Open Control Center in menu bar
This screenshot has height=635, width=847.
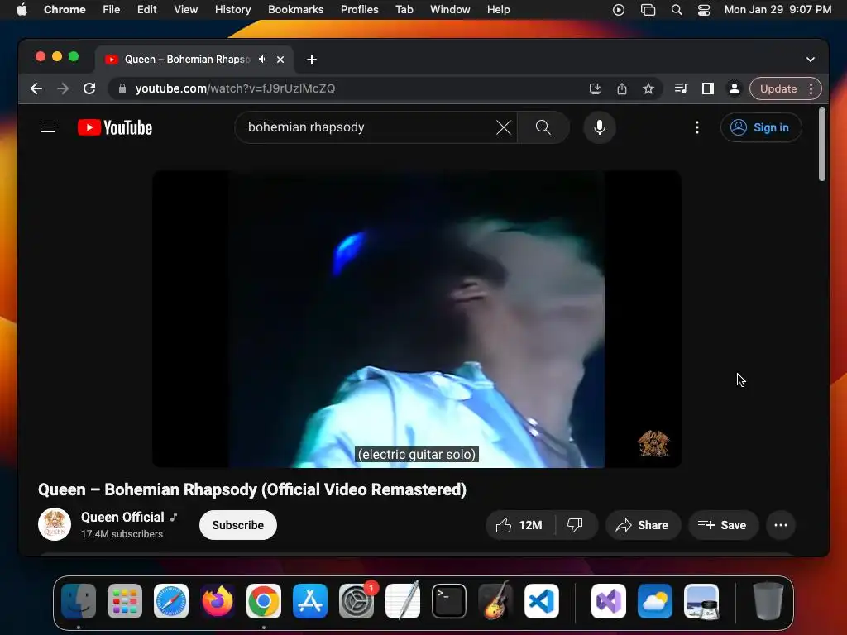click(704, 10)
